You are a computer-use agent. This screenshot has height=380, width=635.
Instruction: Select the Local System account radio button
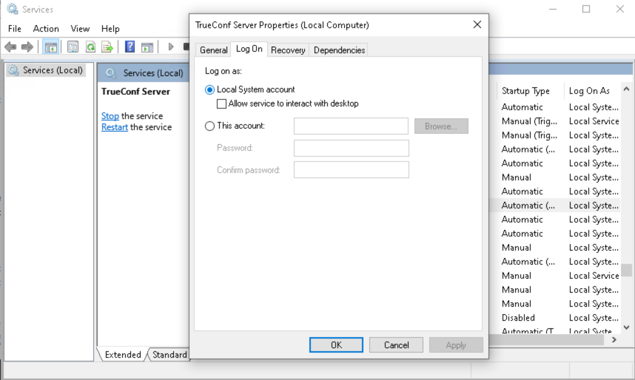pos(210,90)
